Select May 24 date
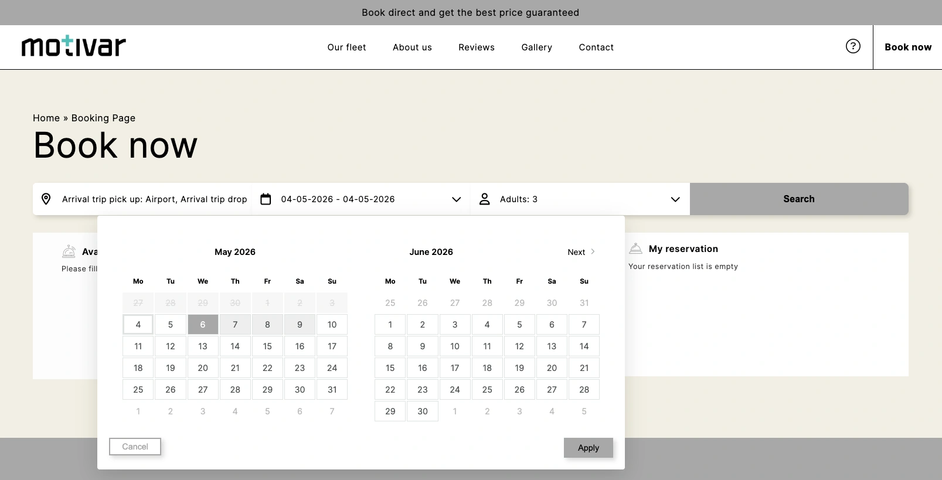Image resolution: width=942 pixels, height=480 pixels. tap(332, 368)
